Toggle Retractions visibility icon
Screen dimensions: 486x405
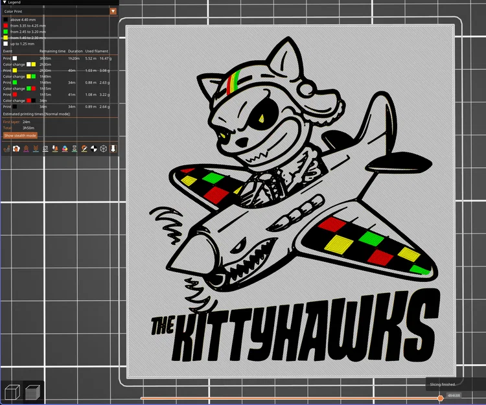tap(26, 149)
